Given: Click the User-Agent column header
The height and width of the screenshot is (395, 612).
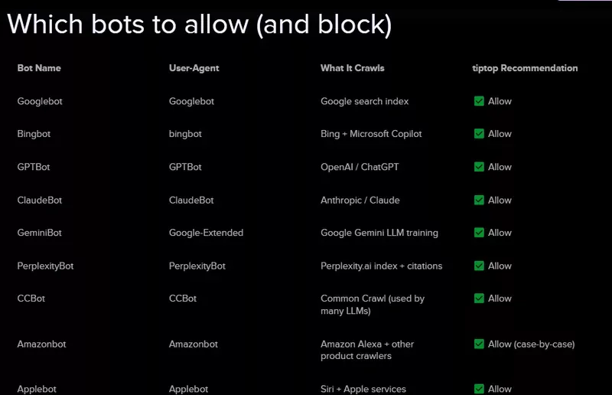Looking at the screenshot, I should 194,68.
